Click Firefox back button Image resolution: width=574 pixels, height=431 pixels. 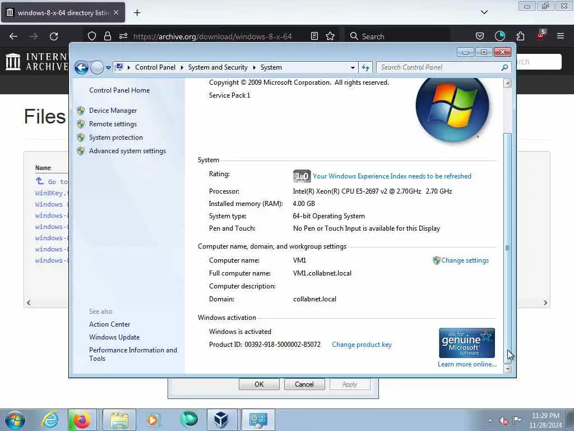(13, 36)
